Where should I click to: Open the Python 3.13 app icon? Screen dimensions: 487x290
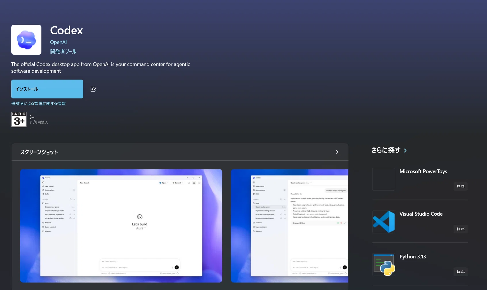(384, 264)
